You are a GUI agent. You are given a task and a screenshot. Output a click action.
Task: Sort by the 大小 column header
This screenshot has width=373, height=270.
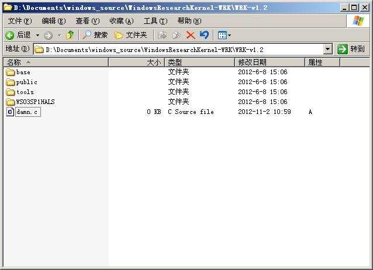coord(137,63)
